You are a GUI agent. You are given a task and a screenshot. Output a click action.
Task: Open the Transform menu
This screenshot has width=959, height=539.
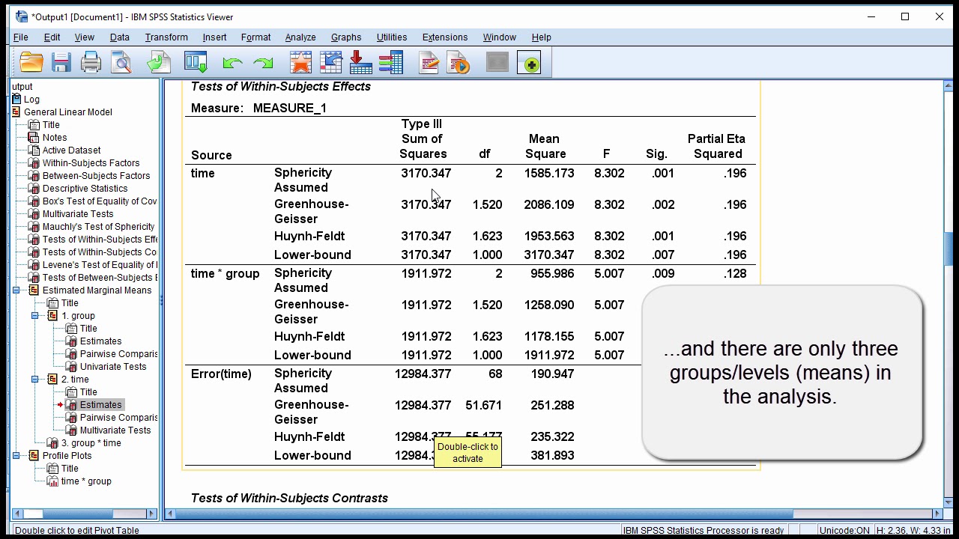(x=166, y=37)
